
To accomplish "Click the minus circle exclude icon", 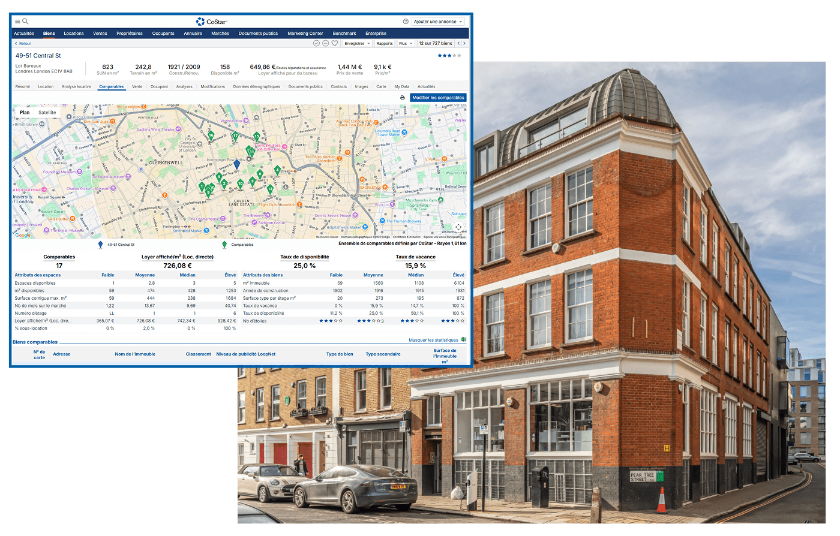I will [326, 43].
